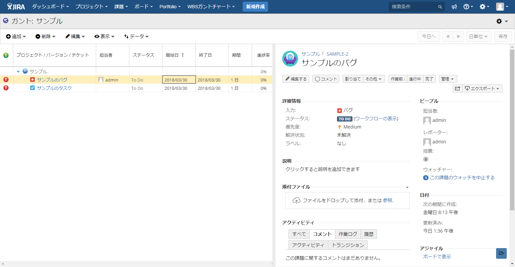The height and width of the screenshot is (267, 515).
Task: Click the sort arrow on 開始日 column
Action: [183, 55]
